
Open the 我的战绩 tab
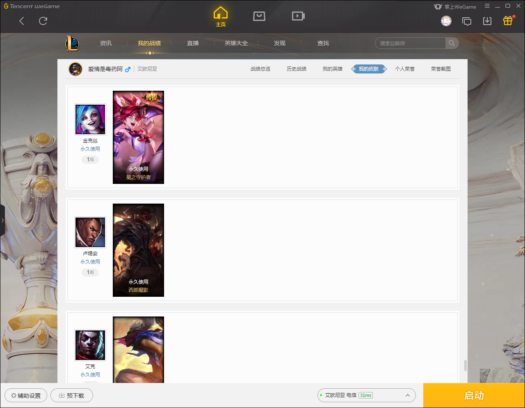point(149,43)
